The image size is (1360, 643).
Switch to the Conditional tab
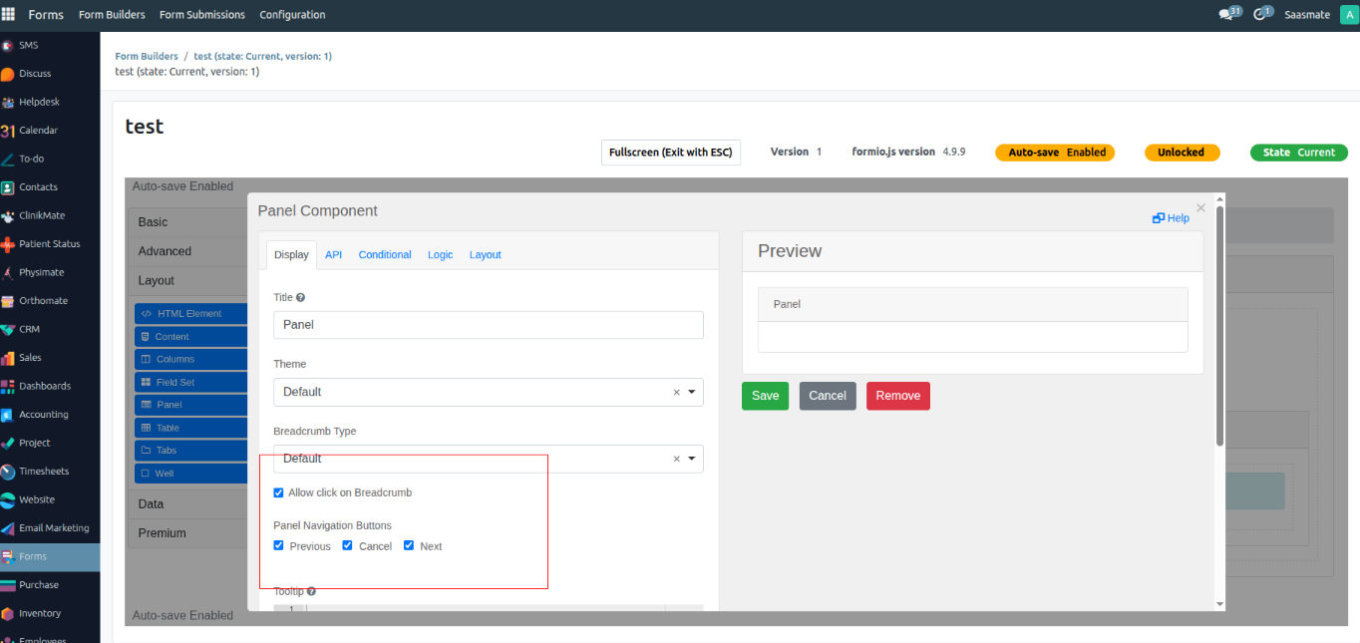click(x=385, y=255)
